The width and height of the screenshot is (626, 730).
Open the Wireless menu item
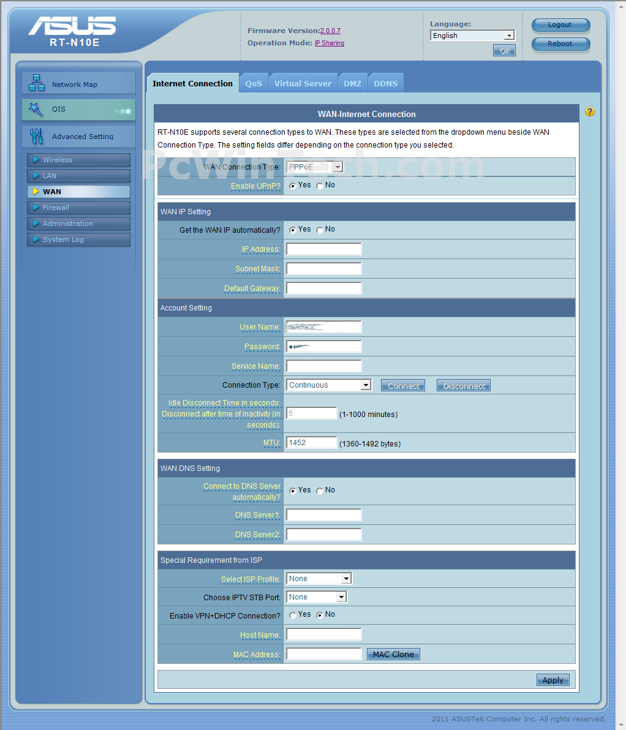79,160
